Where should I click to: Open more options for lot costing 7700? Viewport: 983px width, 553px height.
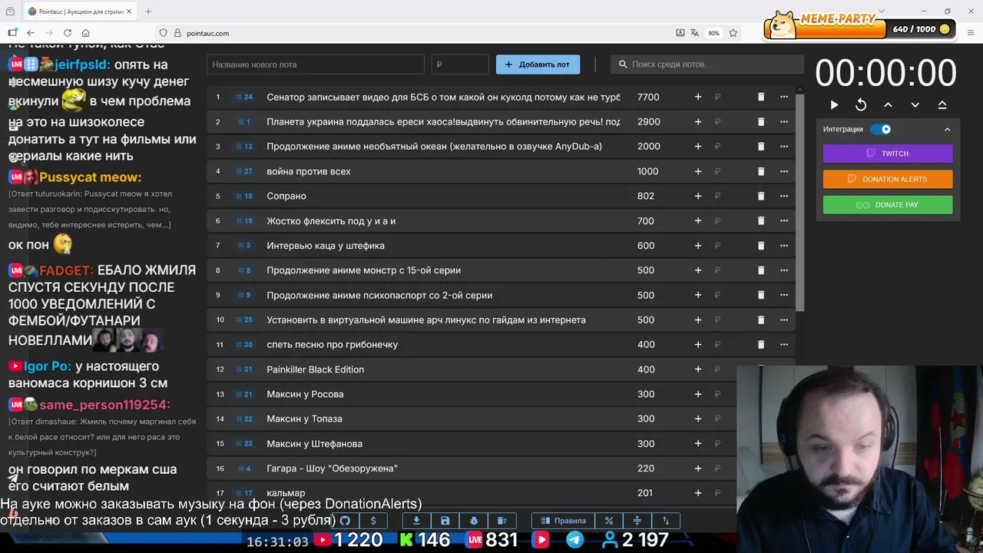[784, 97]
